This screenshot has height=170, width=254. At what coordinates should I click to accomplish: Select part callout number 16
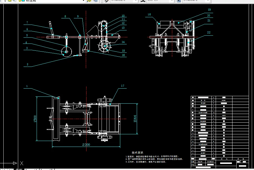123,55
